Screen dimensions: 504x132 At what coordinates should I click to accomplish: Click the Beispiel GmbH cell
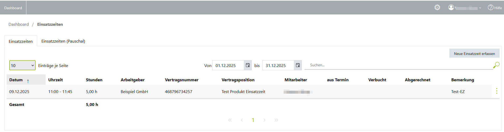click(134, 92)
